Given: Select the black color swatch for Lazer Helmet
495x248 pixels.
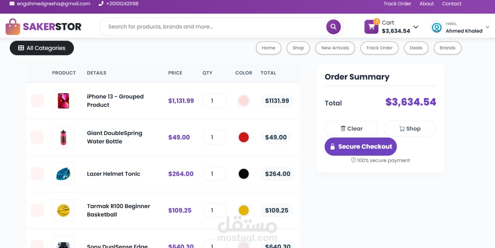Looking at the screenshot, I should (x=244, y=174).
